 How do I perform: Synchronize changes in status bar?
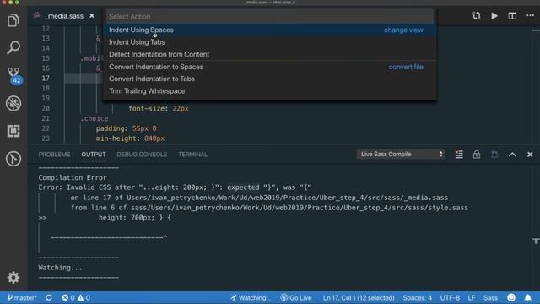(49, 297)
